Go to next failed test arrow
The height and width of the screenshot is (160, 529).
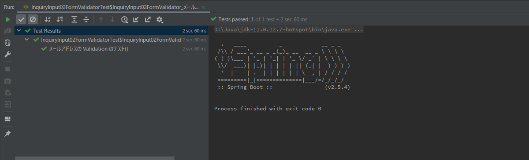coord(112,19)
